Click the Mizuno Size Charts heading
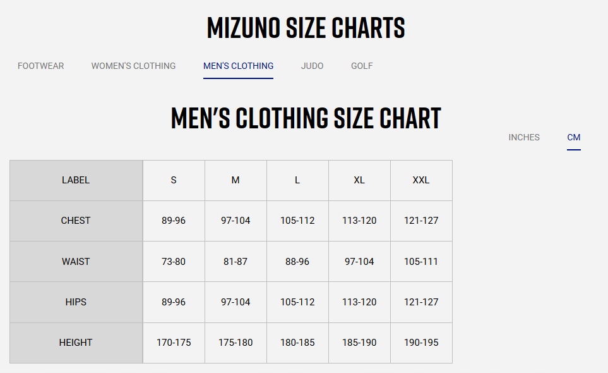 (306, 28)
